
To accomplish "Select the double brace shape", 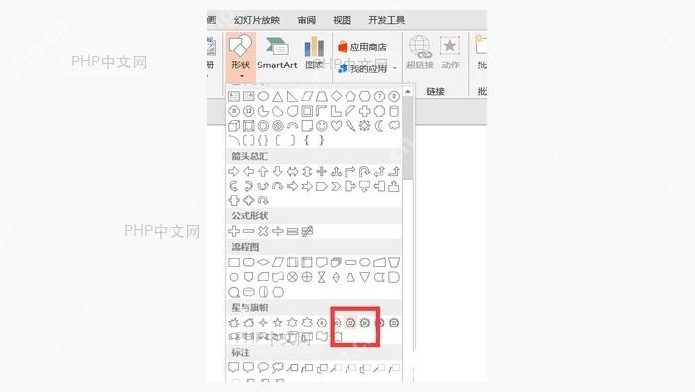I will 263,140.
